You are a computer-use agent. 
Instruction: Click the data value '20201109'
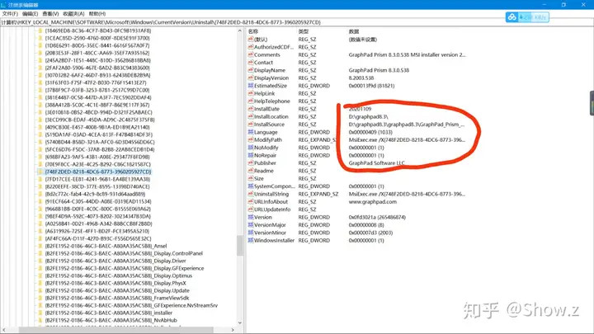(x=360, y=109)
